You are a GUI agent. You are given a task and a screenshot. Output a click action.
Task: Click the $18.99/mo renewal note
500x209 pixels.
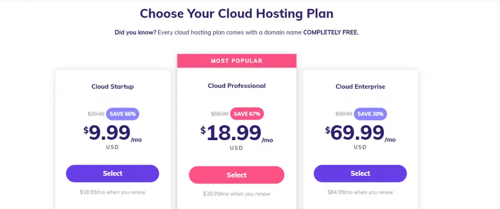[113, 192]
